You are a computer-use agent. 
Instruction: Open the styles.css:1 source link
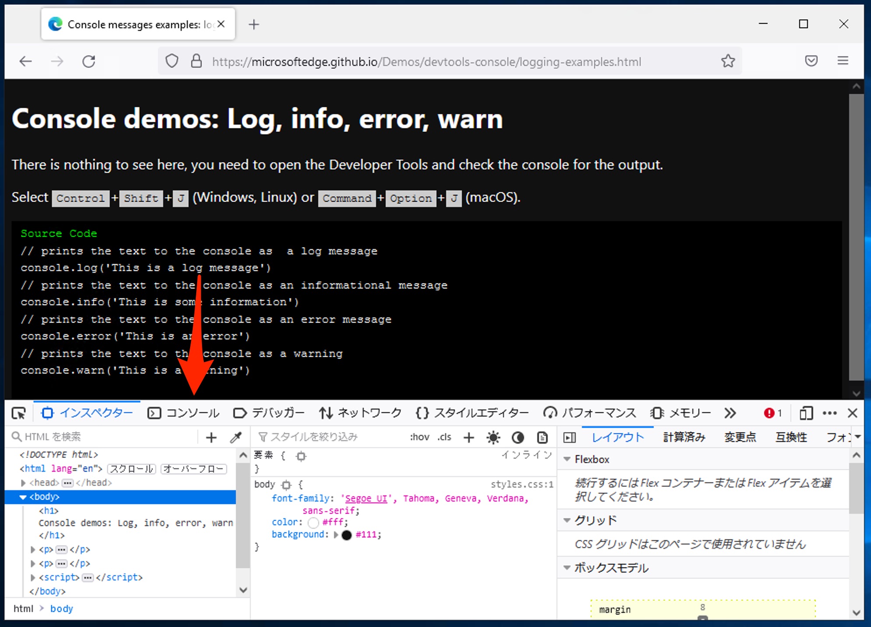click(521, 484)
